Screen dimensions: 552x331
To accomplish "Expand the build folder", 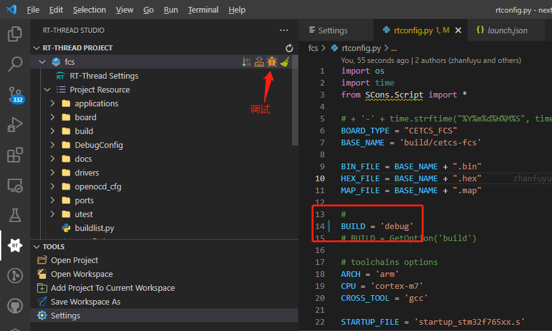I will 52,131.
